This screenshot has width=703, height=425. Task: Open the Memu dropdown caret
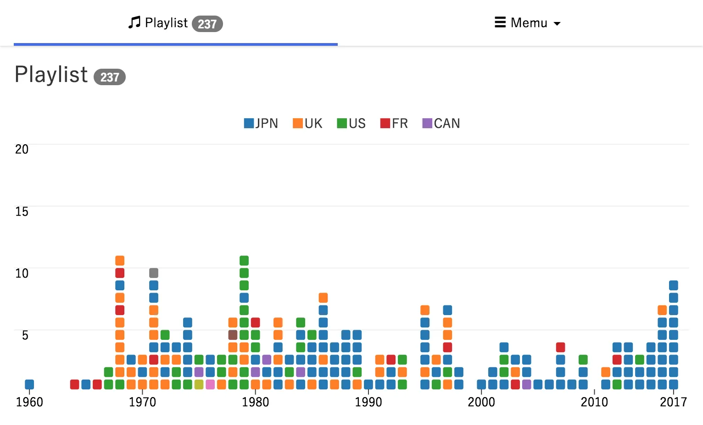click(557, 23)
